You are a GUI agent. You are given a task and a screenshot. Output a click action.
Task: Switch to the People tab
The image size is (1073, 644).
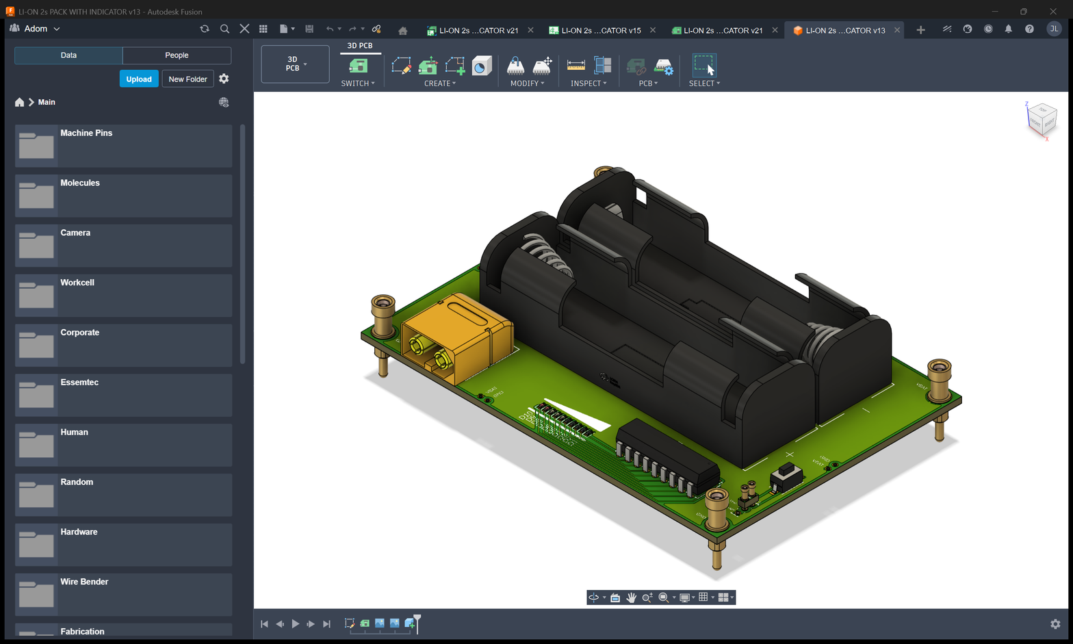177,55
